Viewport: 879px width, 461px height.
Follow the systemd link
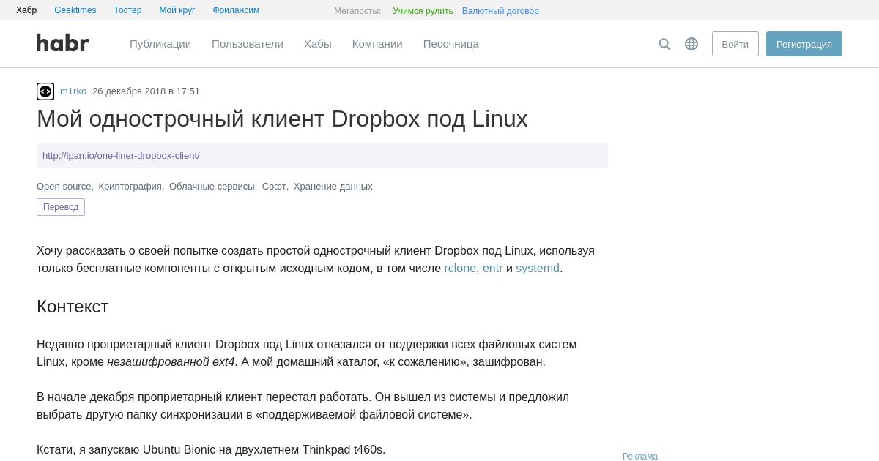538,269
